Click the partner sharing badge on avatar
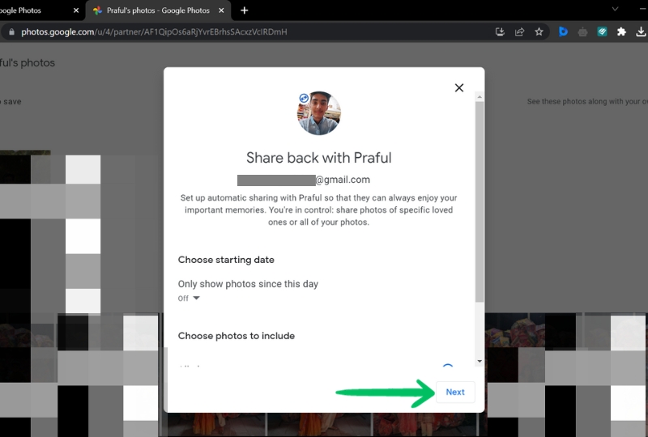Image resolution: width=648 pixels, height=437 pixels. [x=304, y=98]
